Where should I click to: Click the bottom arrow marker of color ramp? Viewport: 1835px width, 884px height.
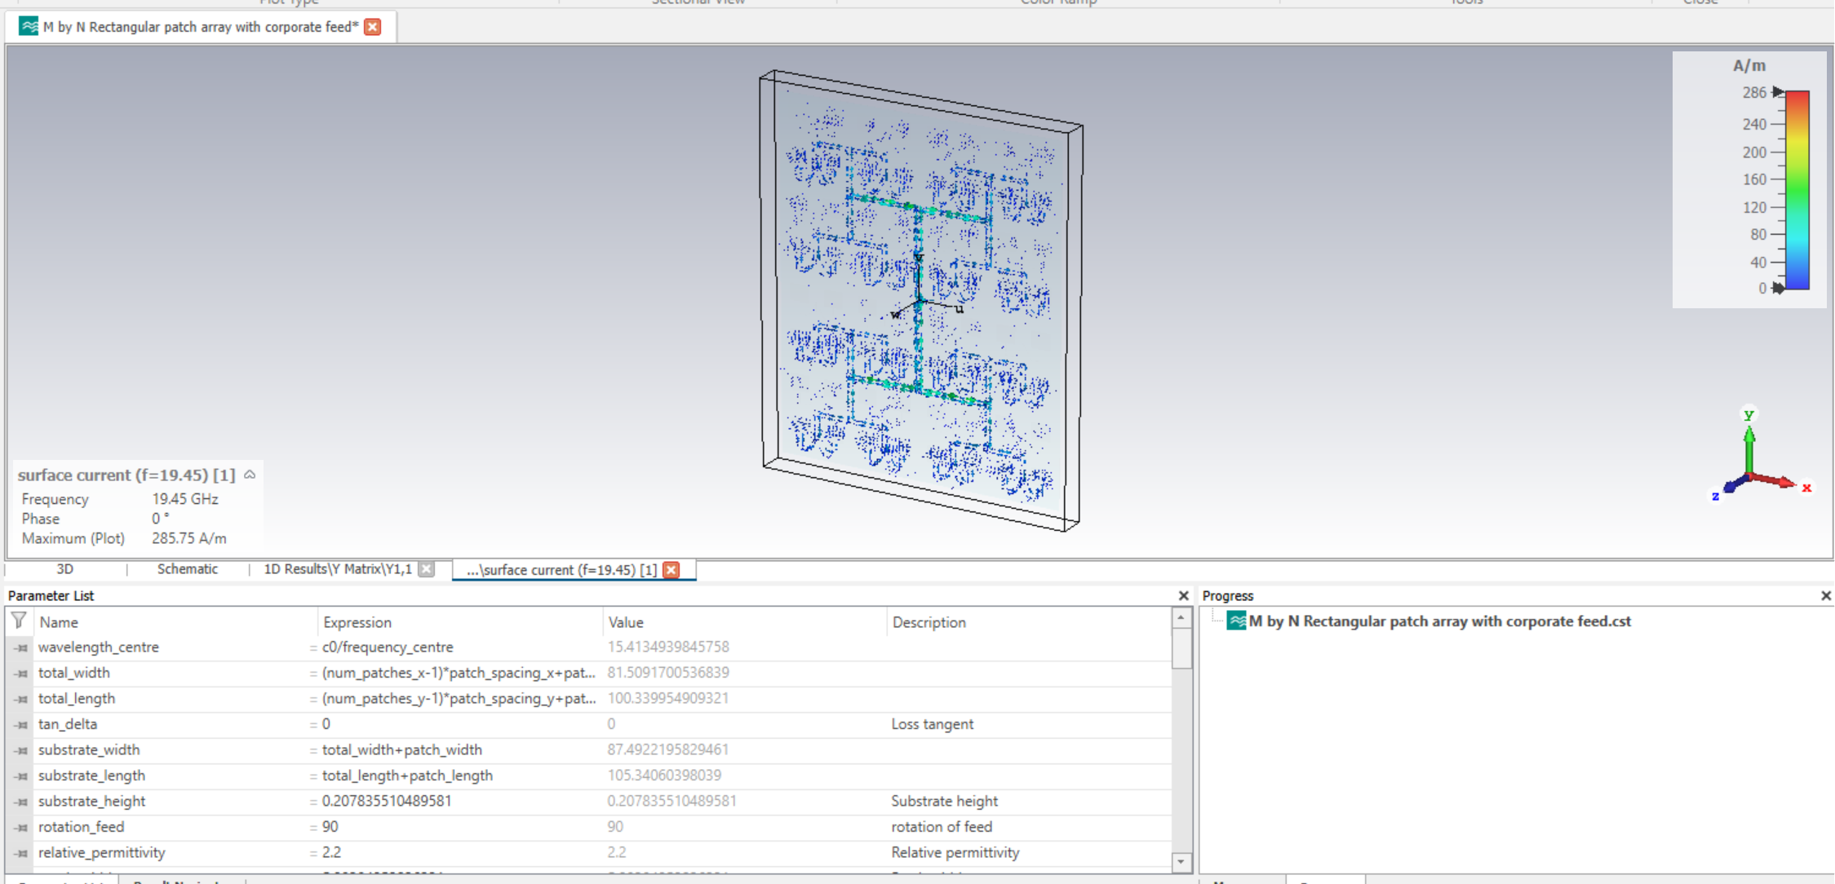1779,288
